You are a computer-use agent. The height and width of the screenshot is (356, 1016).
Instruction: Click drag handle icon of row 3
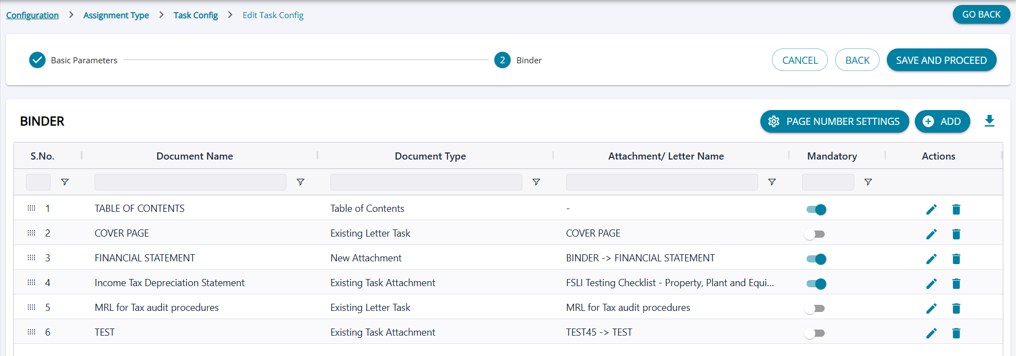pyautogui.click(x=31, y=258)
